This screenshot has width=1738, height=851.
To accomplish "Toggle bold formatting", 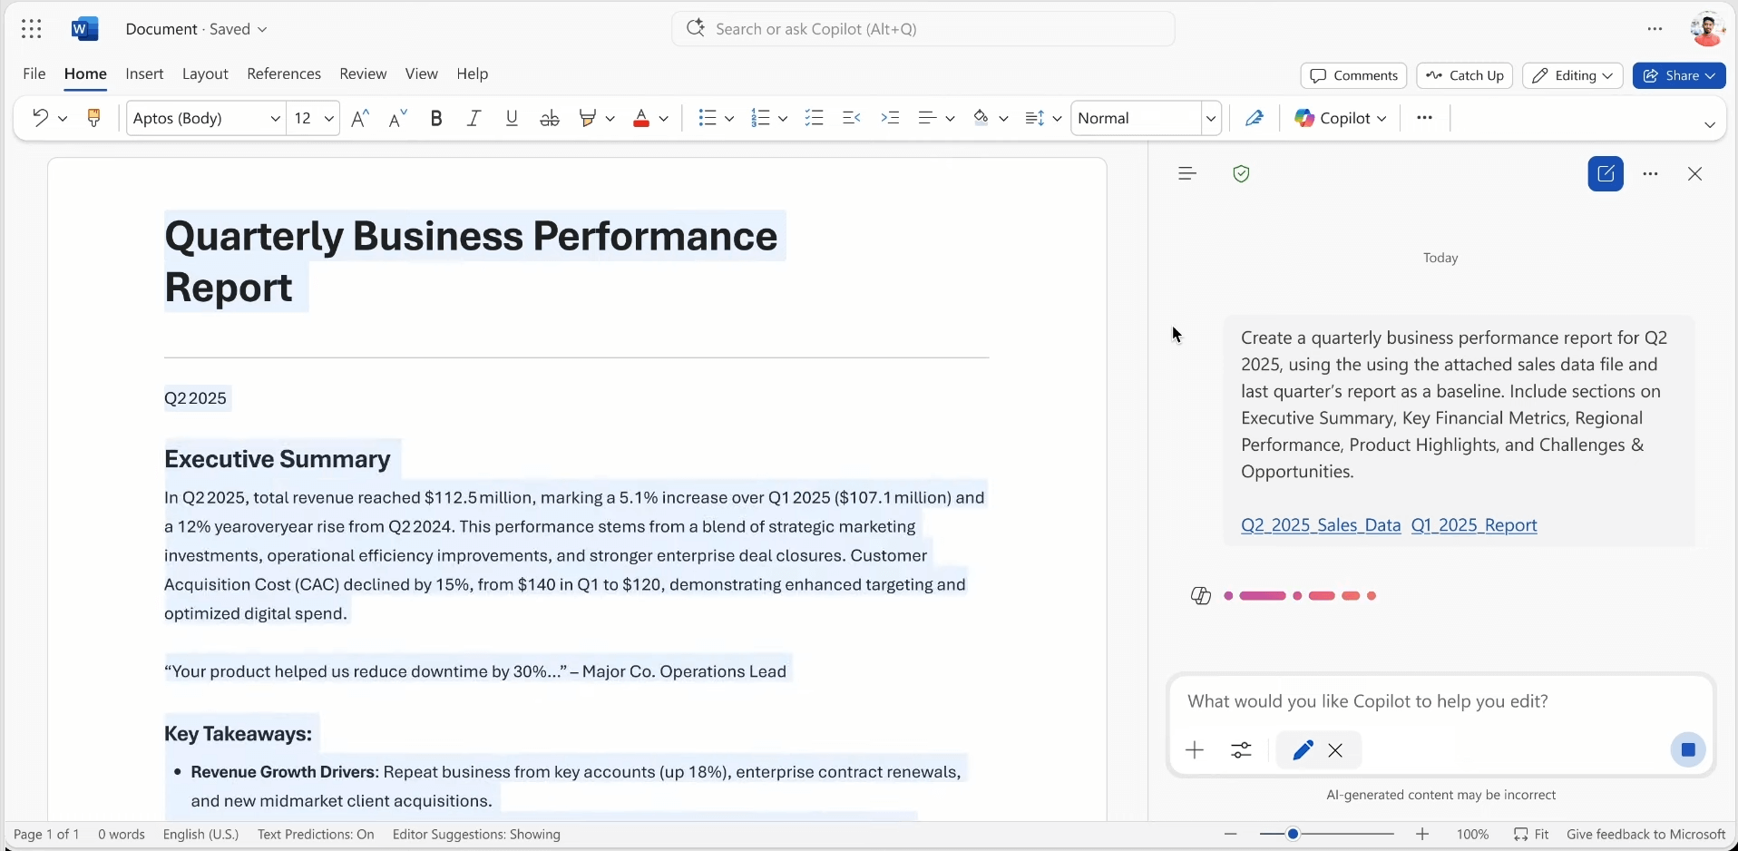I will click(436, 118).
